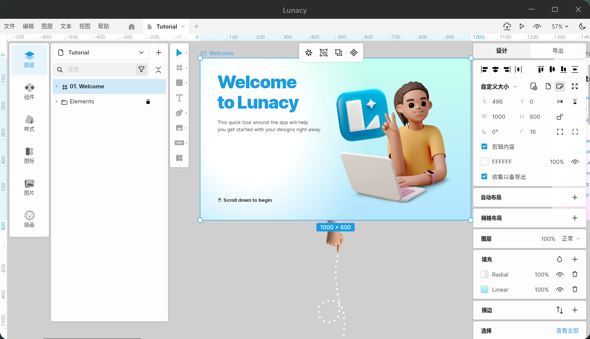Choose the Image tool
Viewport: 590px width, 339px height.
coord(179,128)
